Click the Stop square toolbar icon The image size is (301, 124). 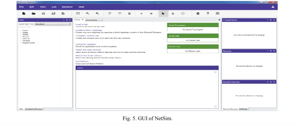pyautogui.click(x=151, y=14)
